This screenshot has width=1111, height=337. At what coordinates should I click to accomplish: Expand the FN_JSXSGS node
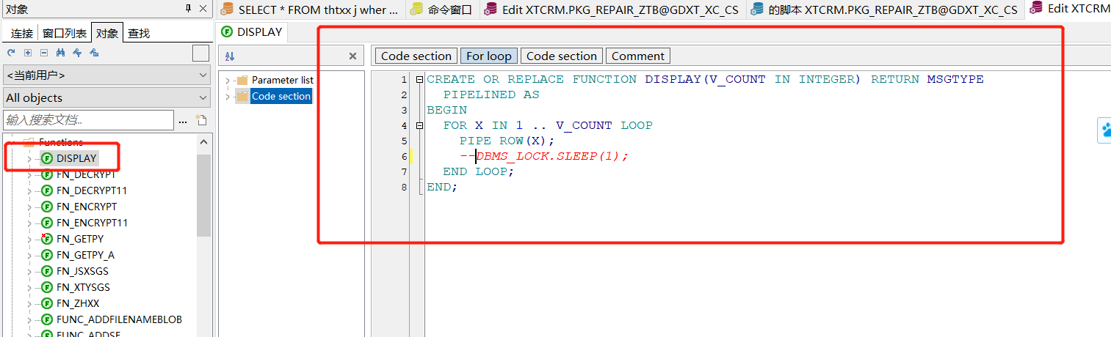29,271
